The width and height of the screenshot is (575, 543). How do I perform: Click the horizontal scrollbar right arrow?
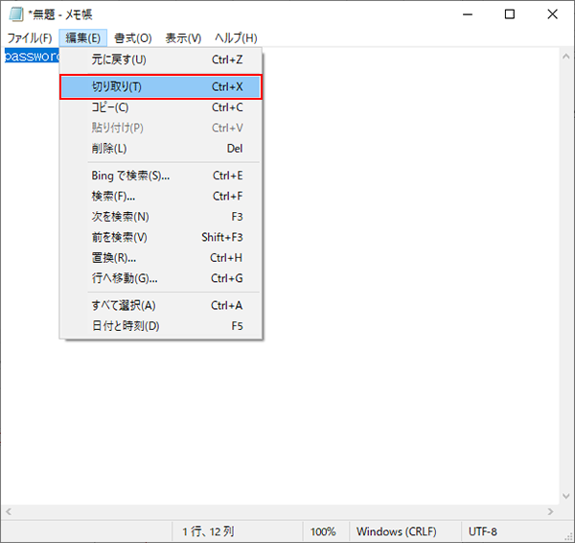pos(549,512)
